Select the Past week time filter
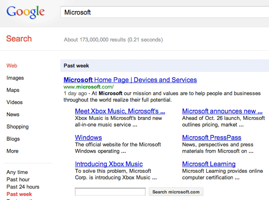 tap(19, 194)
